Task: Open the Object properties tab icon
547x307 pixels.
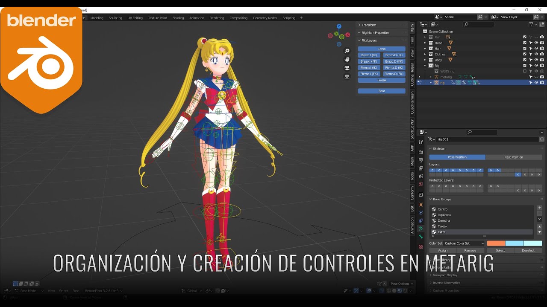Action: pos(421,204)
